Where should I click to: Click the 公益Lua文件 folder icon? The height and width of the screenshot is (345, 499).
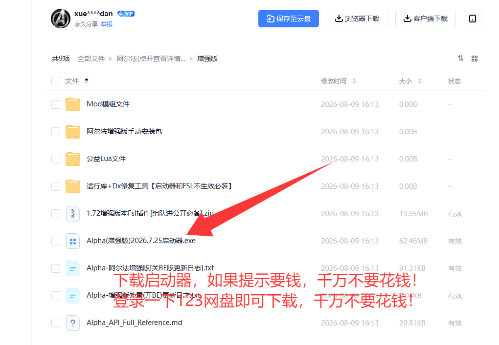[73, 159]
